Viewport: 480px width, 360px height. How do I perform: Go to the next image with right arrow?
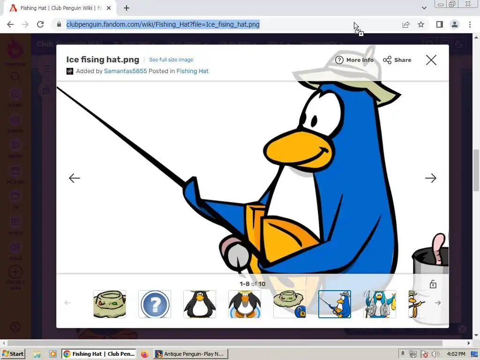coord(431,178)
